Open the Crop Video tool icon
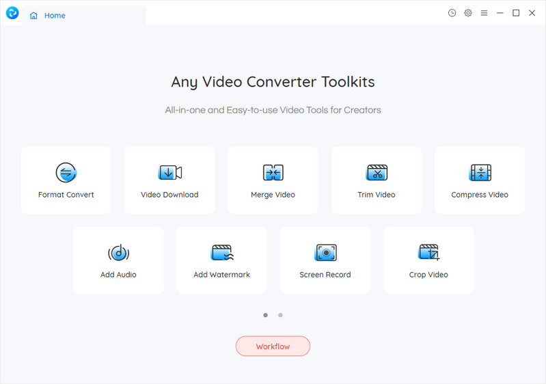This screenshot has width=546, height=384. point(428,252)
